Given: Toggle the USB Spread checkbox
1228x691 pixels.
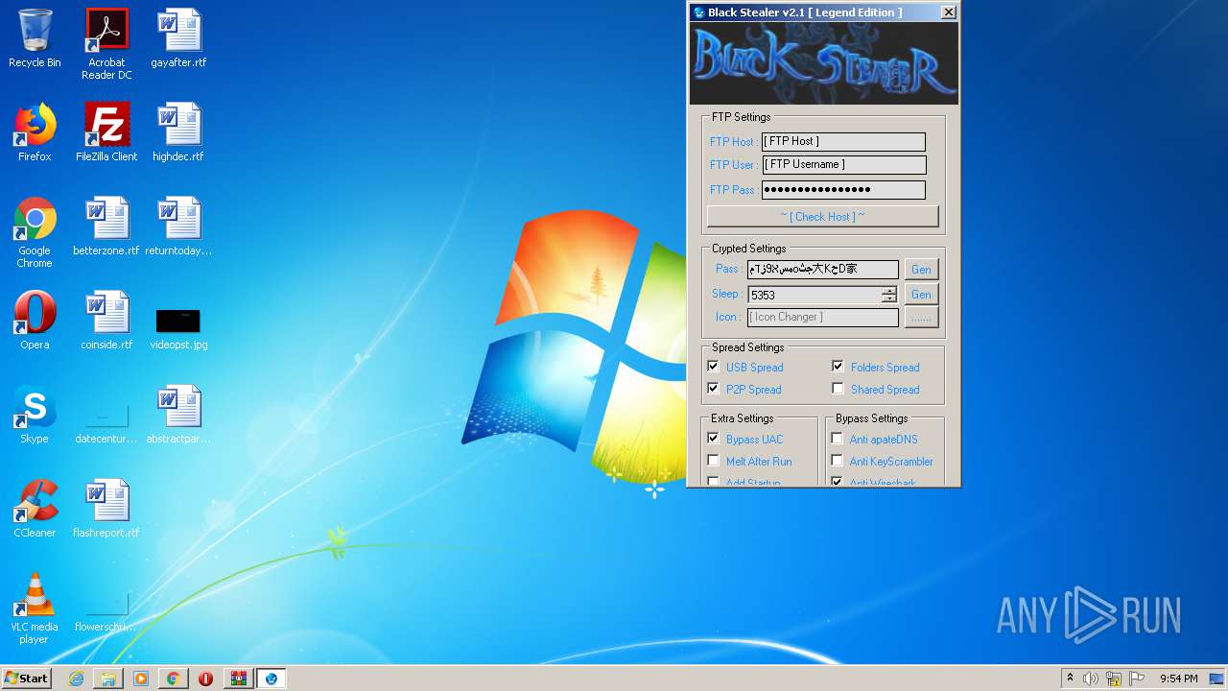Looking at the screenshot, I should (x=713, y=367).
